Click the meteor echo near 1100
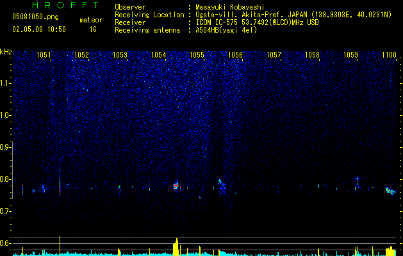The width and height of the screenshot is (403, 256). click(391, 191)
